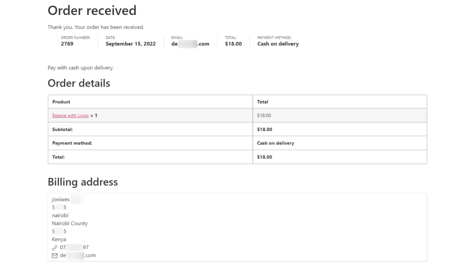Click the $18.00 total in order summary
The height and width of the screenshot is (280, 468).
pyautogui.click(x=234, y=44)
